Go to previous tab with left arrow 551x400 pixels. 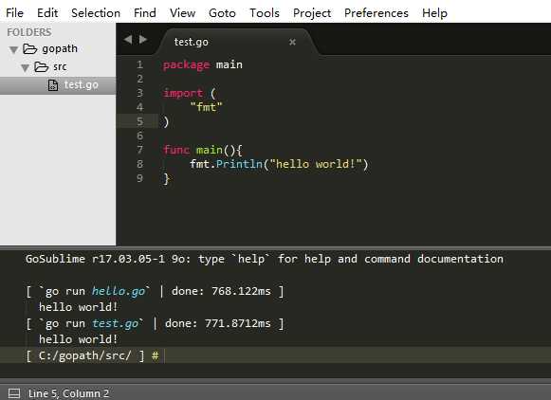click(128, 39)
